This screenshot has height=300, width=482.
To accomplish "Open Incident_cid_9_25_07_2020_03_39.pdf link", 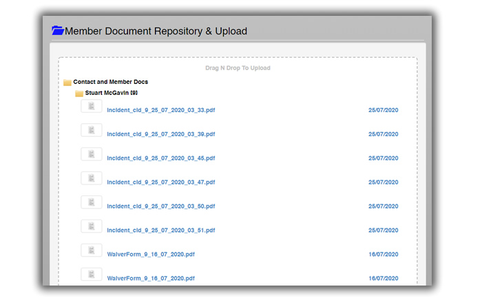I will click(x=160, y=134).
